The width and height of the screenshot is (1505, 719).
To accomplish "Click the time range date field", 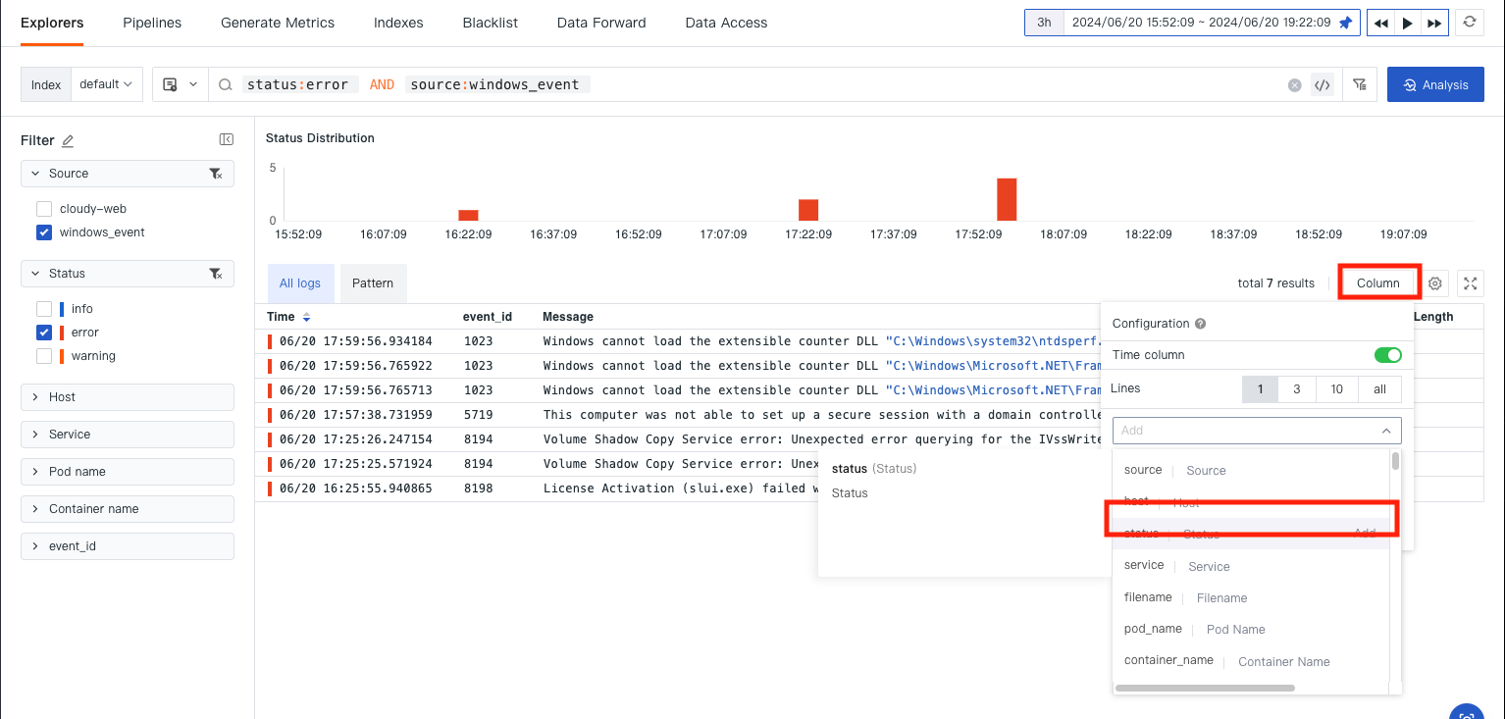I will click(1201, 23).
